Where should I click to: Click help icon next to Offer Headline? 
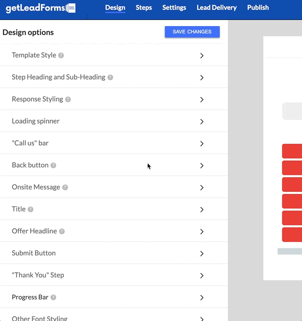[x=62, y=231]
